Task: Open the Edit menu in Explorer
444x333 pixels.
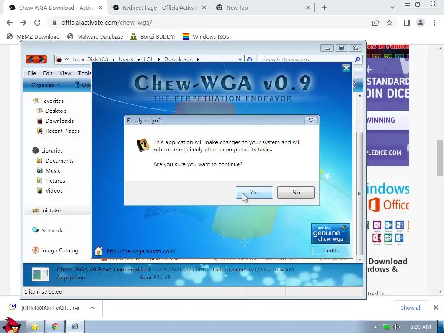Action: point(48,73)
